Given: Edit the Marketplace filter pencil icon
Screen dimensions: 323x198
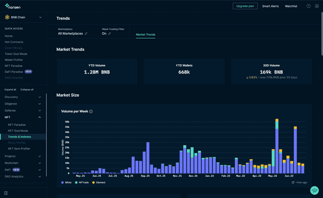Looking at the screenshot, I should (x=86, y=34).
